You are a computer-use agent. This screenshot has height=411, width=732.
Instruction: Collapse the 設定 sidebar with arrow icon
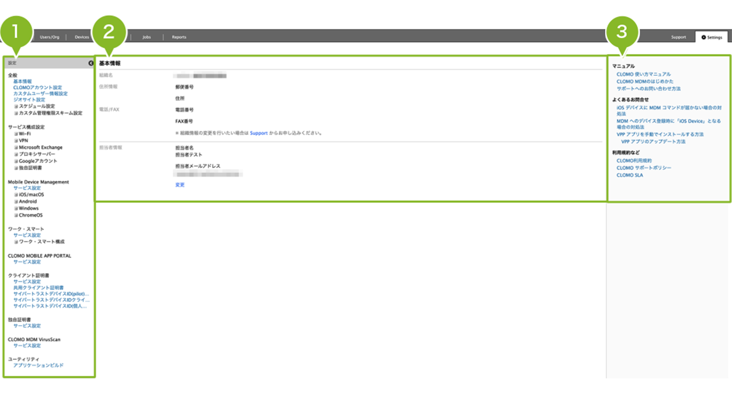[x=91, y=63]
